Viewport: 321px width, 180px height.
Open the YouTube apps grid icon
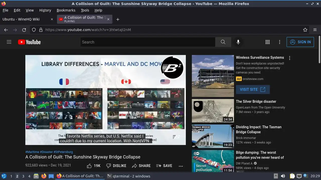[x=268, y=42]
